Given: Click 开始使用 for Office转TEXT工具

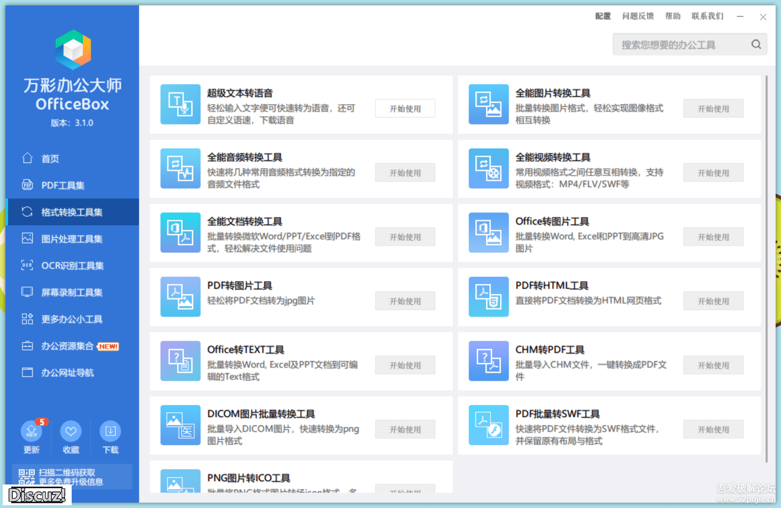Looking at the screenshot, I should pos(405,365).
